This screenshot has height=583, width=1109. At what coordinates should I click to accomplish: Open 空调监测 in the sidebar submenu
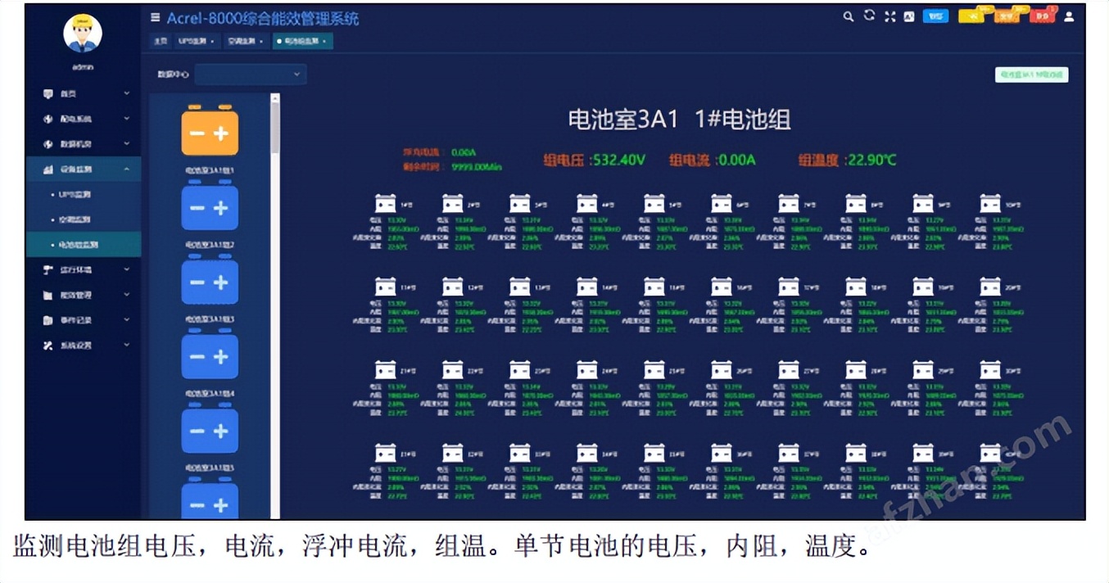coord(74,219)
